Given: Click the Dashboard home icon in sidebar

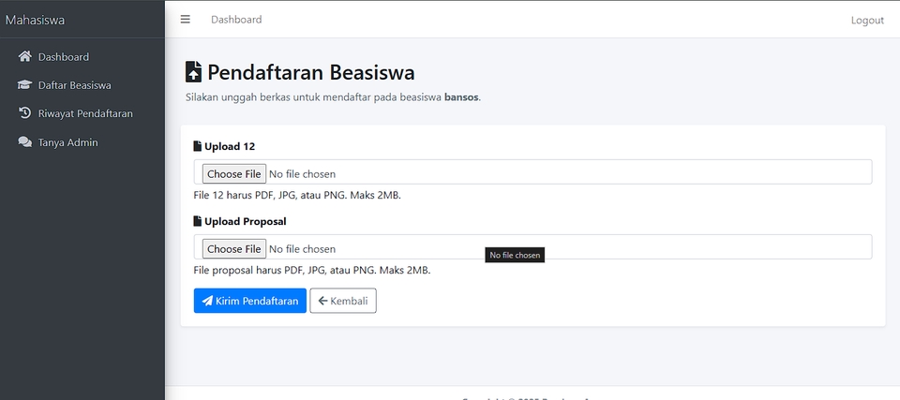Looking at the screenshot, I should pos(25,56).
